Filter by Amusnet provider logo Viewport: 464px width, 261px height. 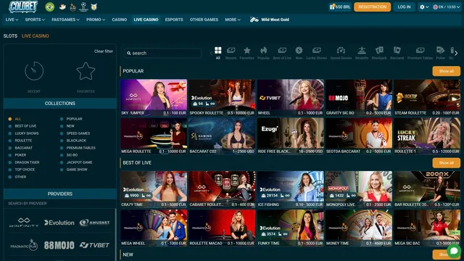click(94, 223)
